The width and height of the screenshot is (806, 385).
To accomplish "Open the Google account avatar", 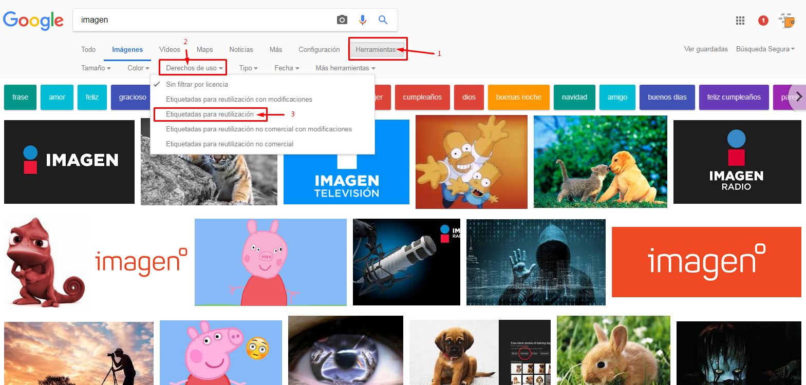I will 787,21.
